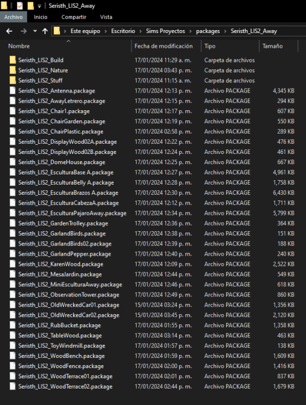Select file name Seristh_LIS2_KarenWood.package

61,264
